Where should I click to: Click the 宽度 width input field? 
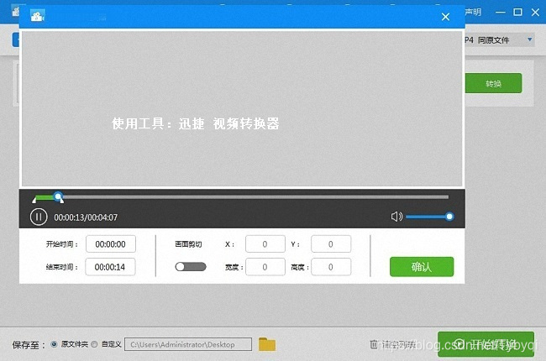[265, 267]
